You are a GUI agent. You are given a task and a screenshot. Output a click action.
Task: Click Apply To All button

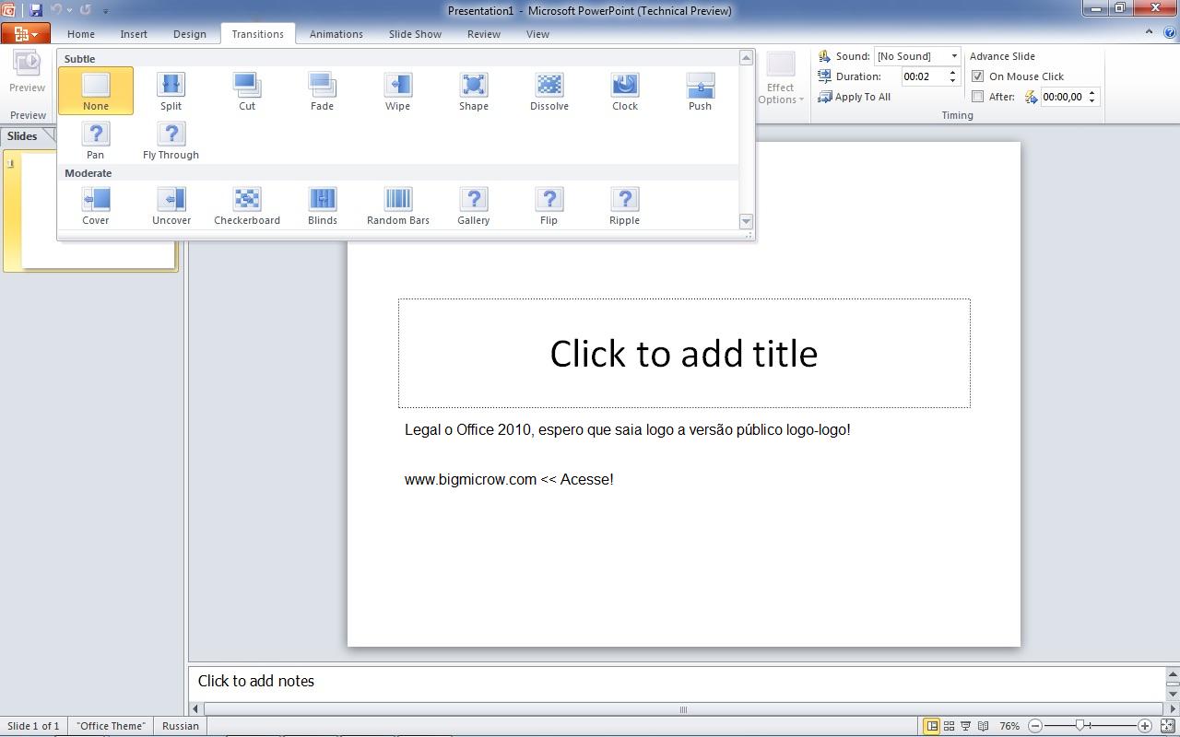point(855,97)
